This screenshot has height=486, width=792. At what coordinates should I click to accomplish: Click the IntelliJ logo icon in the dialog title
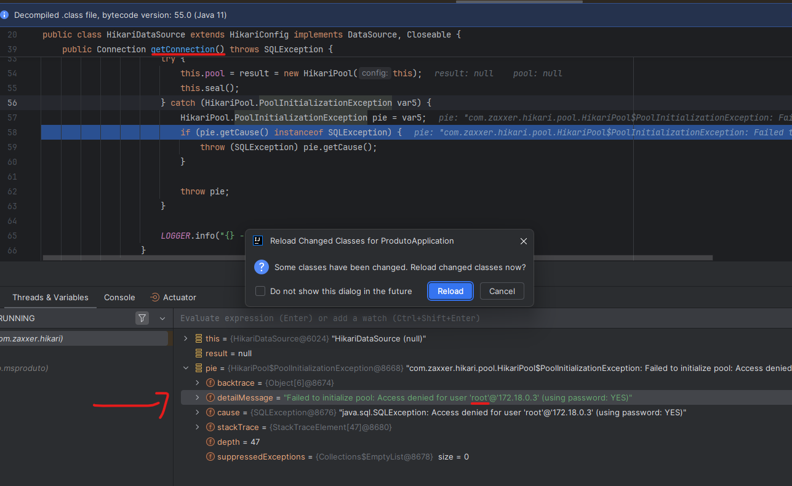click(258, 241)
